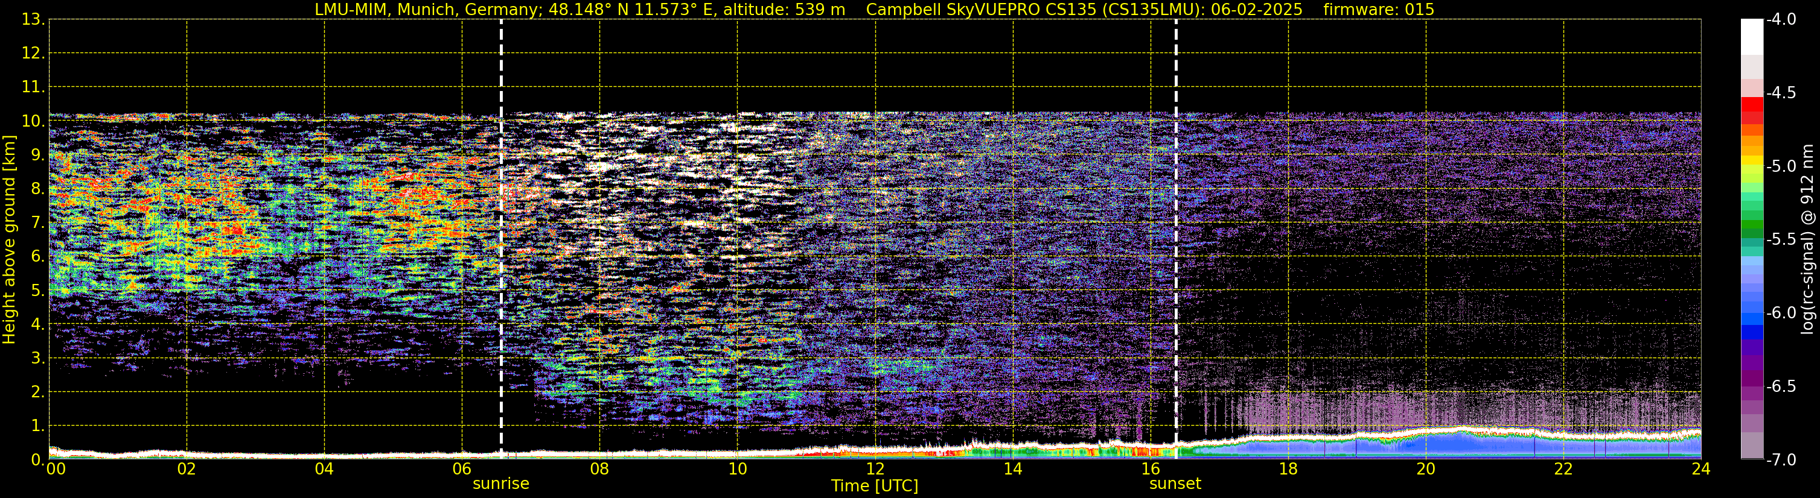This screenshot has height=498, width=1820.
Task: Pick the yellow colorbar segment near -5.0
Action: pyautogui.click(x=1752, y=161)
